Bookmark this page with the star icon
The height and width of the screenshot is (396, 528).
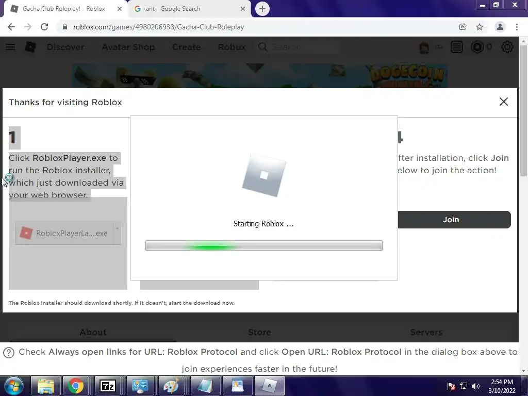[480, 27]
